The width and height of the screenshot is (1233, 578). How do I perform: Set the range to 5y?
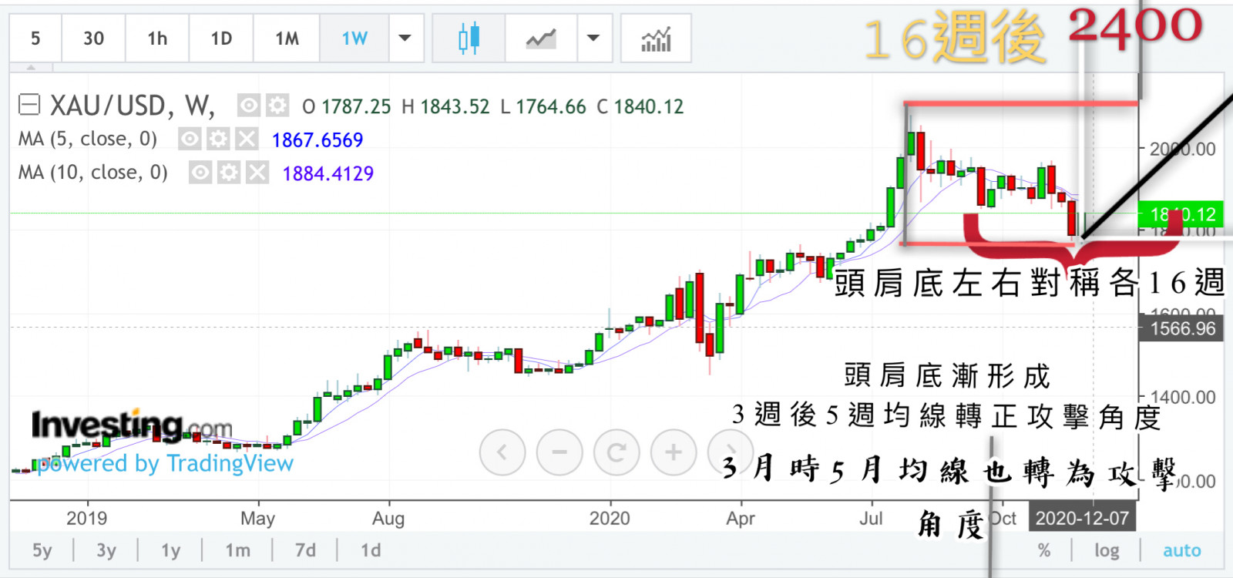(42, 550)
